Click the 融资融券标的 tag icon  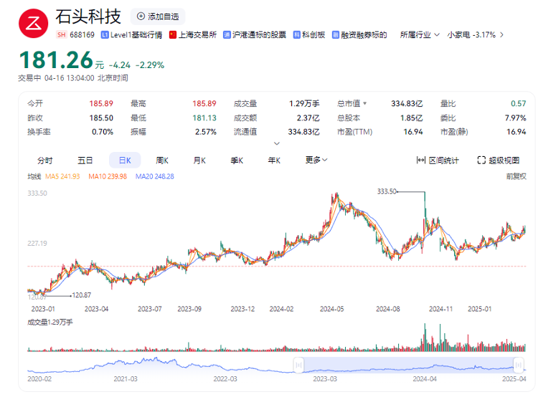(x=336, y=34)
